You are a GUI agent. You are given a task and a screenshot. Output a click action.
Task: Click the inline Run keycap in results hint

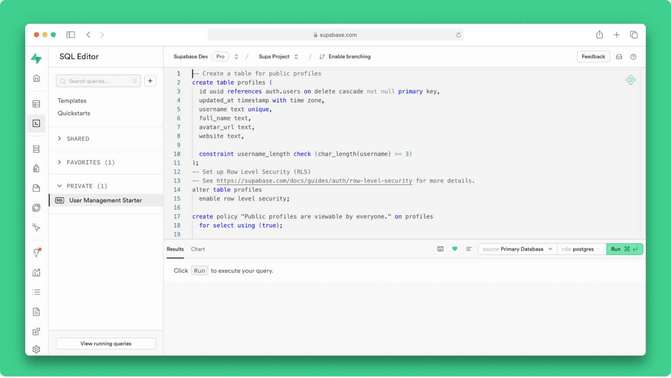(200, 271)
